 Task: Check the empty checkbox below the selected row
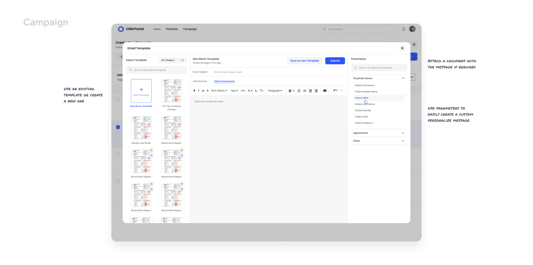pyautogui.click(x=118, y=154)
